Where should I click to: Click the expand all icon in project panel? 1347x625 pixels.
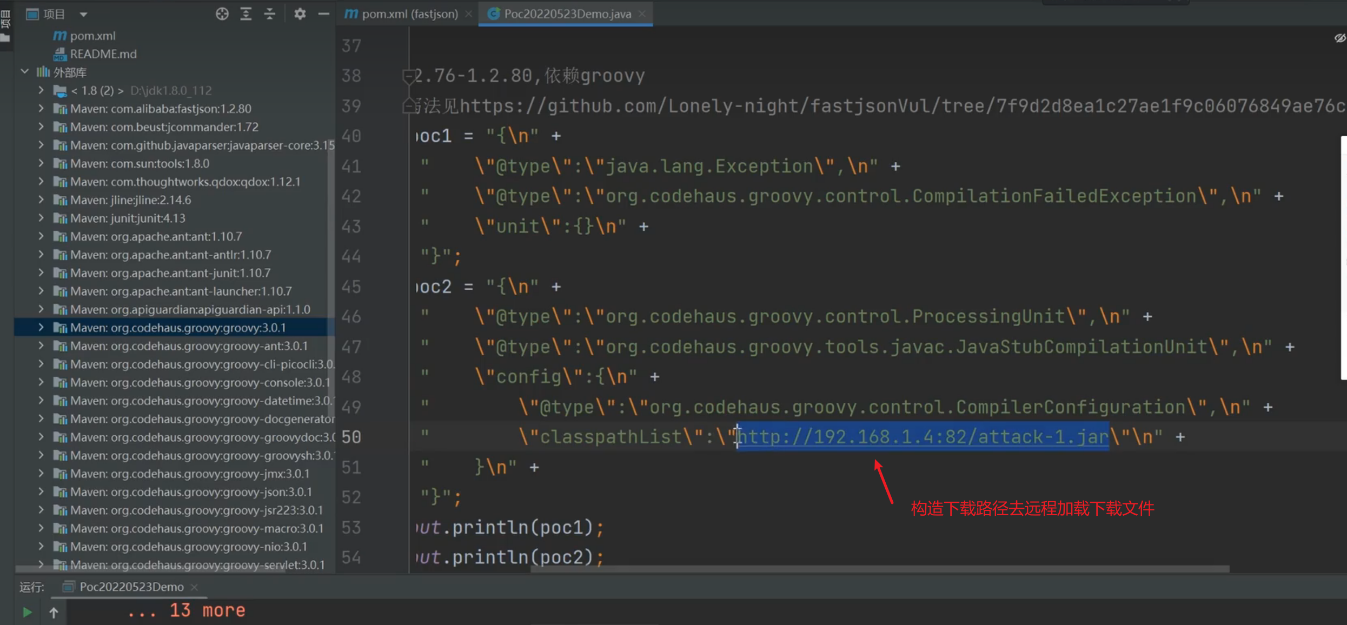pos(245,14)
